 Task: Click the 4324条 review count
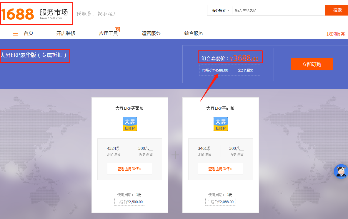point(114,148)
